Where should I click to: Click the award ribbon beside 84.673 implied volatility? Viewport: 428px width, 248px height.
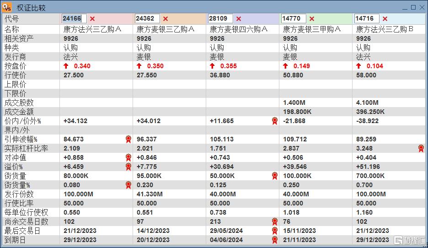128,139
